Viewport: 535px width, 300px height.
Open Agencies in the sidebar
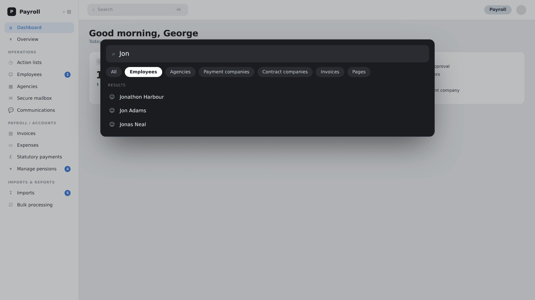point(39,86)
